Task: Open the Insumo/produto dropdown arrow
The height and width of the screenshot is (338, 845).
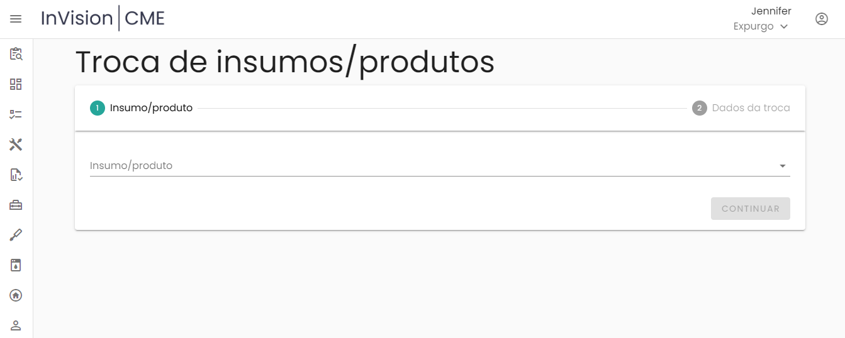Action: [x=783, y=166]
